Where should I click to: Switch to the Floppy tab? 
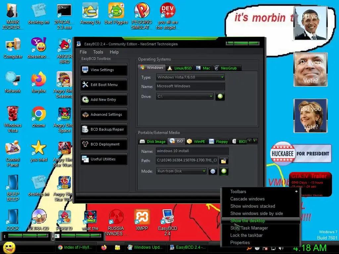[x=218, y=142]
